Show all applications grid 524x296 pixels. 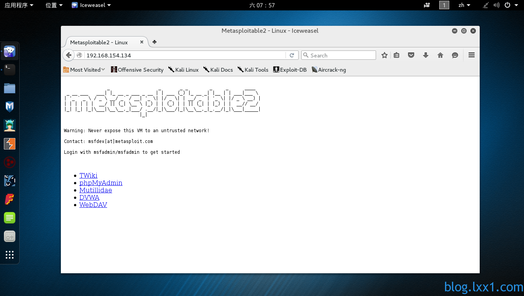pyautogui.click(x=10, y=255)
